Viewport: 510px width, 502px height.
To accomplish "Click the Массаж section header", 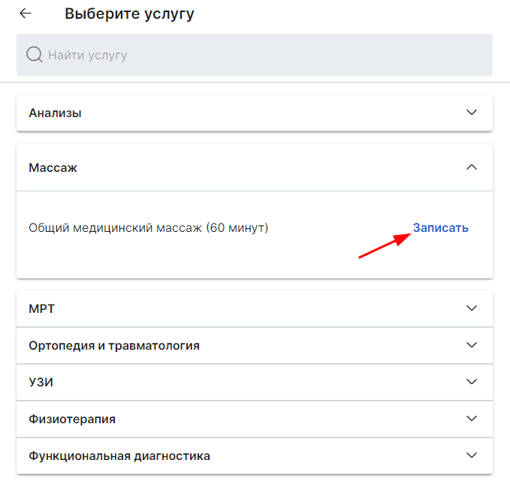I will pos(255,167).
